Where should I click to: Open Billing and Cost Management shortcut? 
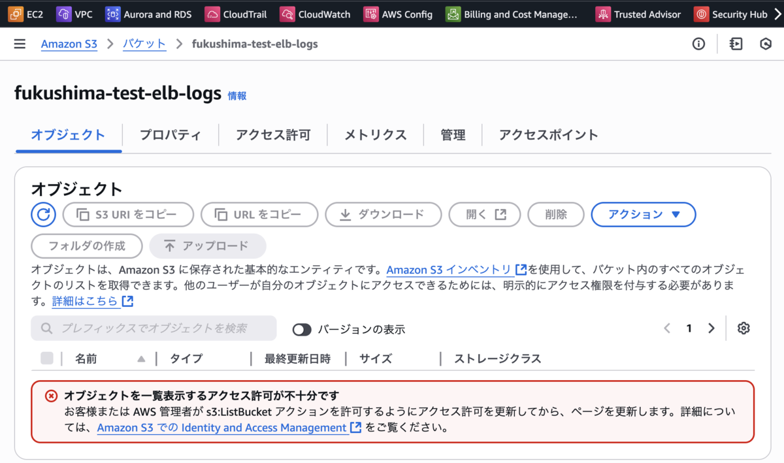pos(512,14)
